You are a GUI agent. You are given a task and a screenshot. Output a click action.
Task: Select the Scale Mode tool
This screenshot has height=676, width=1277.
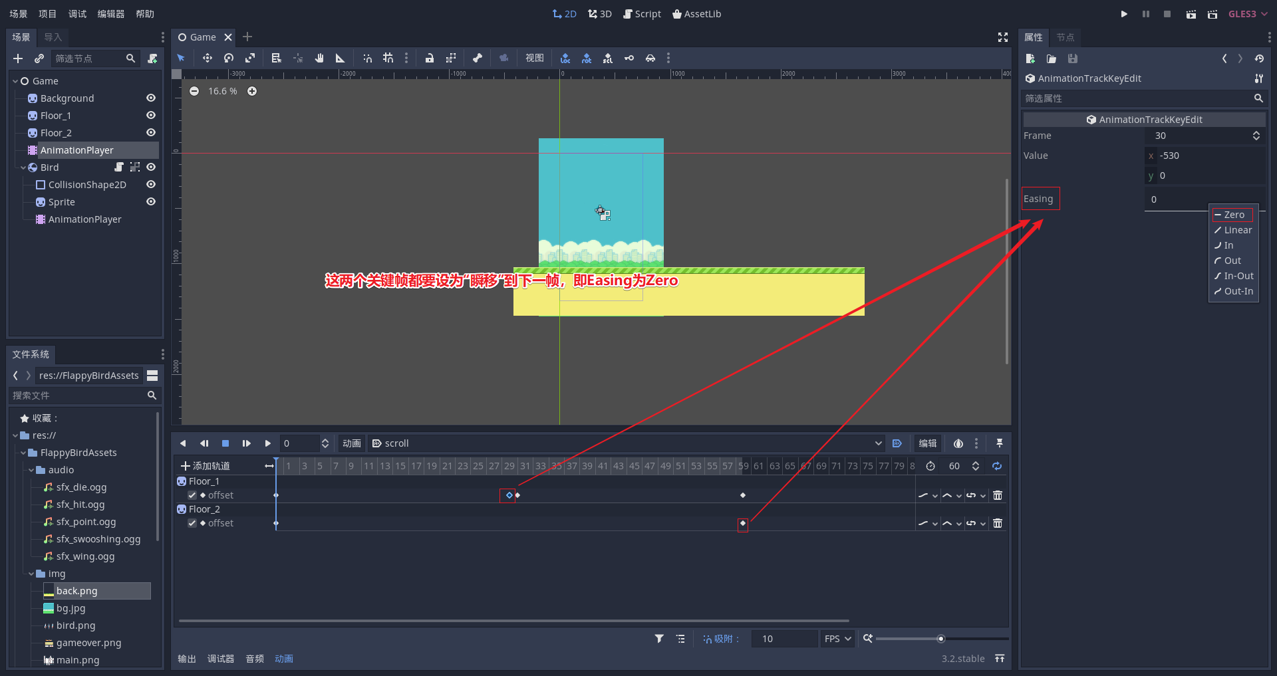(x=250, y=58)
